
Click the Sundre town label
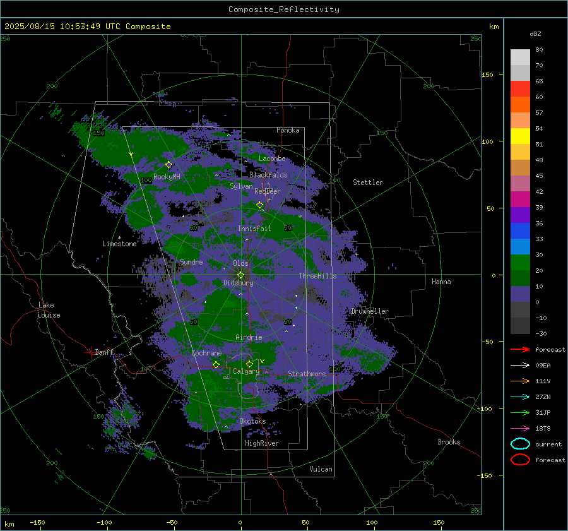click(x=191, y=262)
